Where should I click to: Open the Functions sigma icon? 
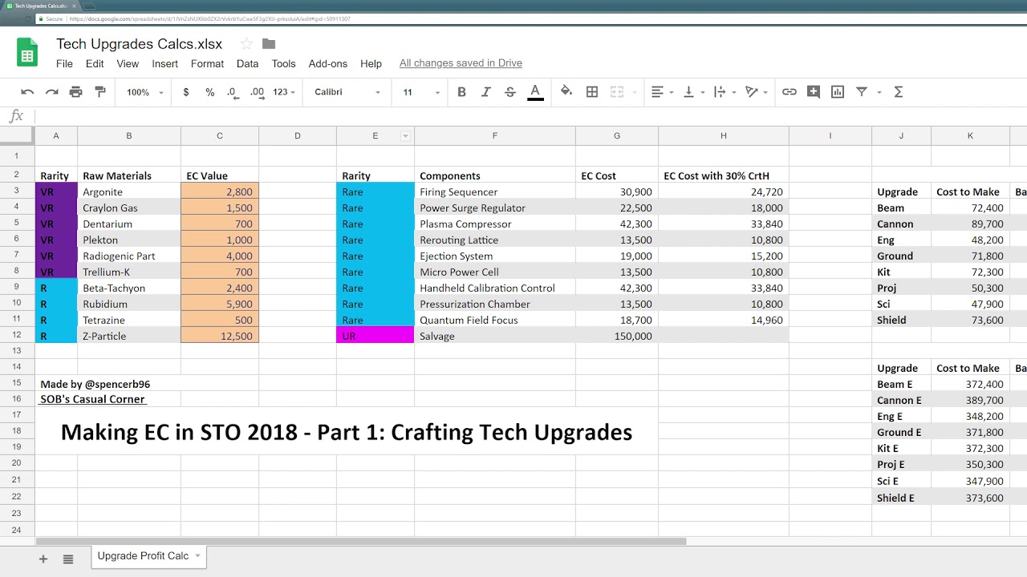click(x=899, y=92)
